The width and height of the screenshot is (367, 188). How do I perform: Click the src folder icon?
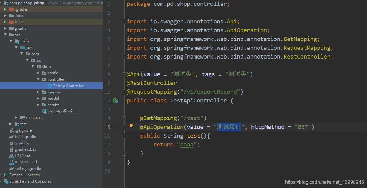click(12, 35)
